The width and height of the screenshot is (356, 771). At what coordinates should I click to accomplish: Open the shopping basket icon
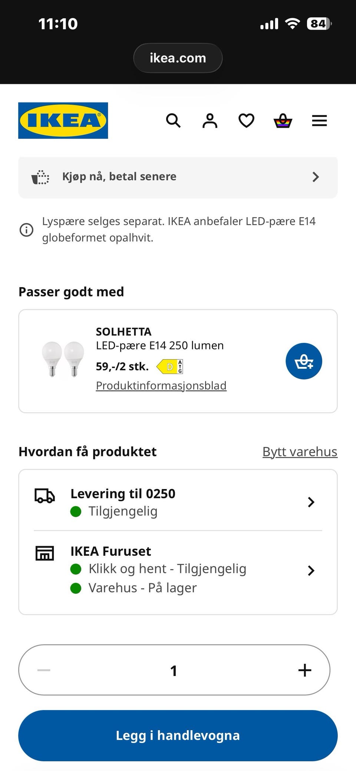click(x=283, y=121)
